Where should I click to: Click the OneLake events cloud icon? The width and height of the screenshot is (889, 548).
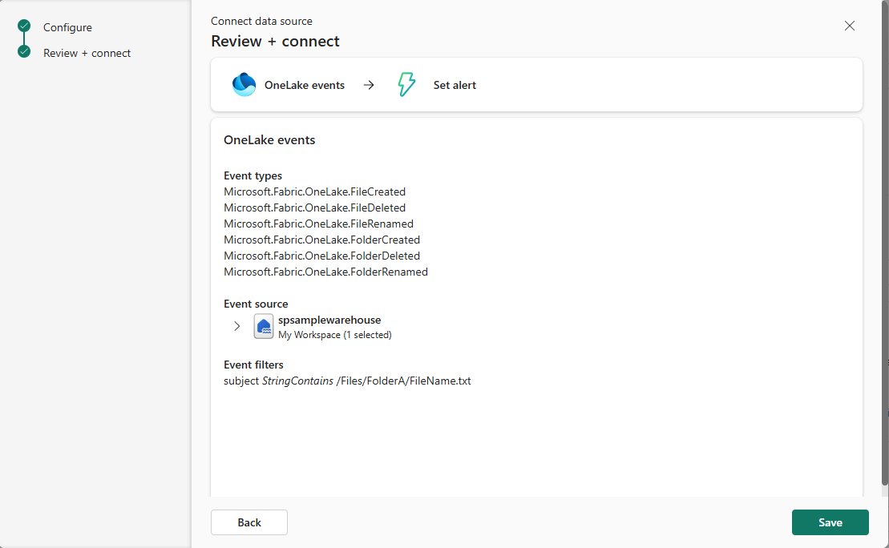pyautogui.click(x=244, y=84)
